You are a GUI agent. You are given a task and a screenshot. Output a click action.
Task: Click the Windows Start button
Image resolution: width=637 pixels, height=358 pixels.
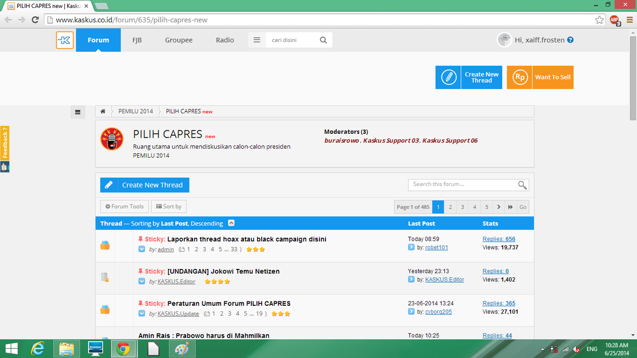point(11,349)
